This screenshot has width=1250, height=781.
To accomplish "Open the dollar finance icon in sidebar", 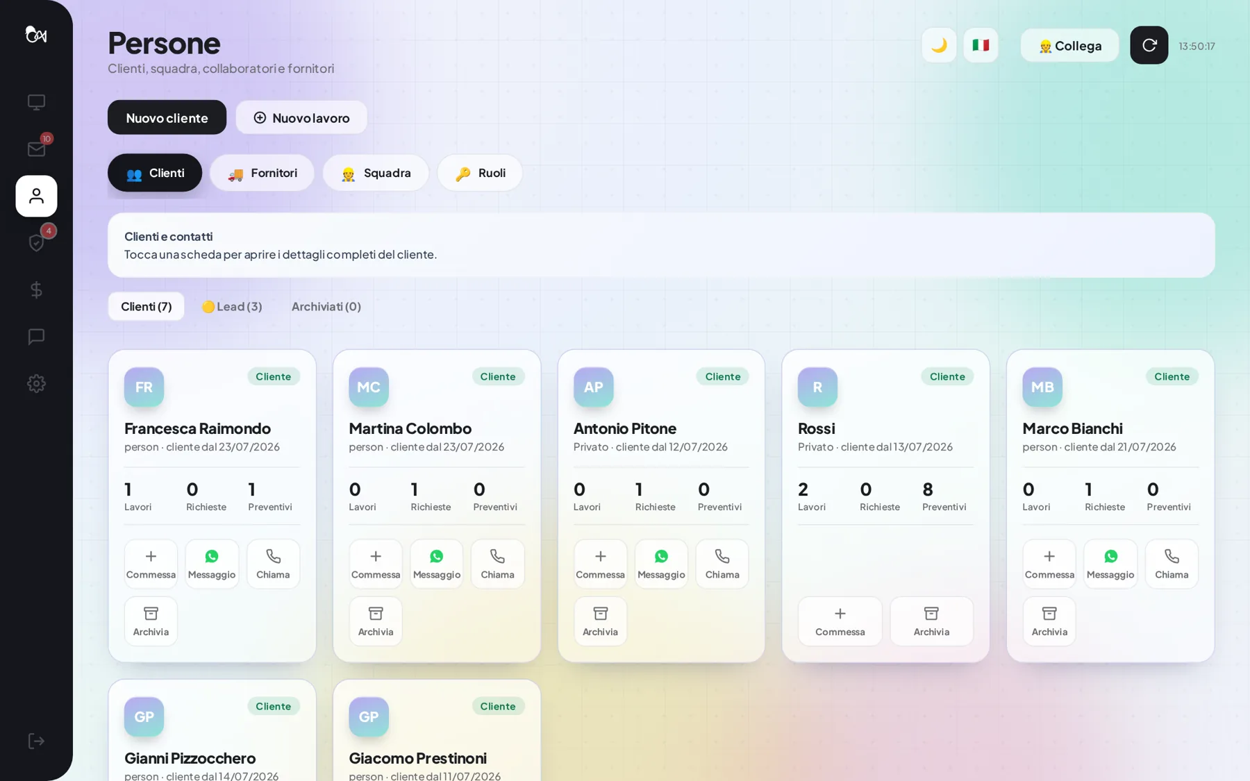I will pos(36,289).
